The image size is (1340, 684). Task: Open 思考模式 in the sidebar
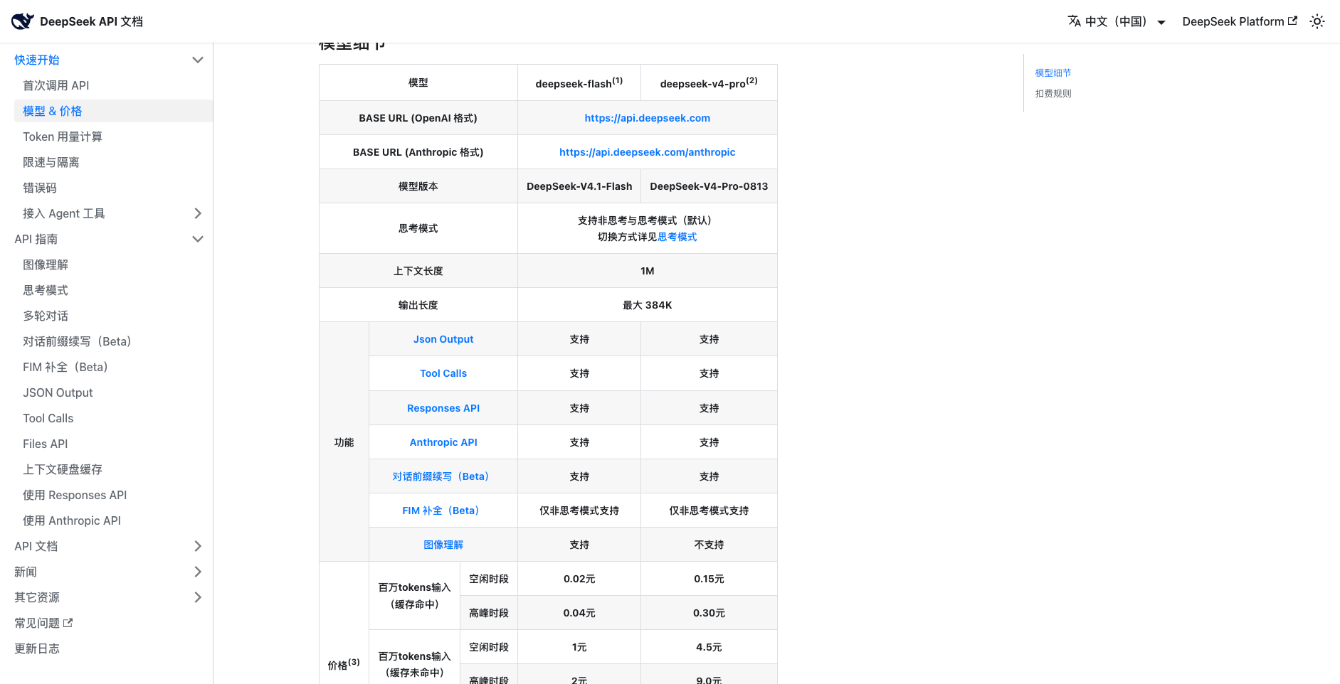46,290
